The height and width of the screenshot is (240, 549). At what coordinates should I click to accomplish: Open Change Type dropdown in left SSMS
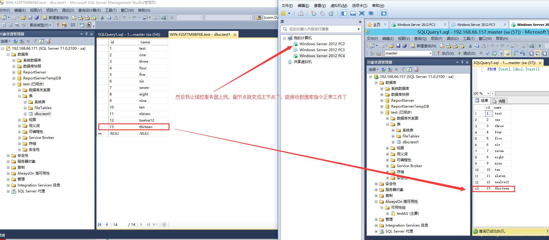(40, 25)
